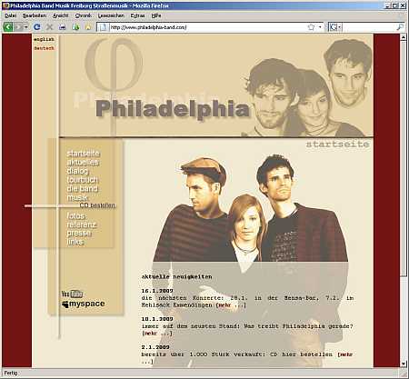The height and width of the screenshot is (379, 409).
Task: Go back with the green arrow button
Action: tap(8, 27)
